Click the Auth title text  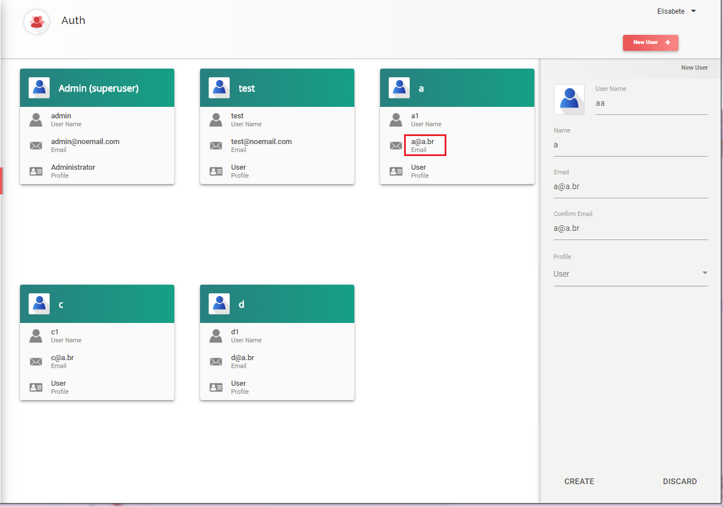click(73, 21)
